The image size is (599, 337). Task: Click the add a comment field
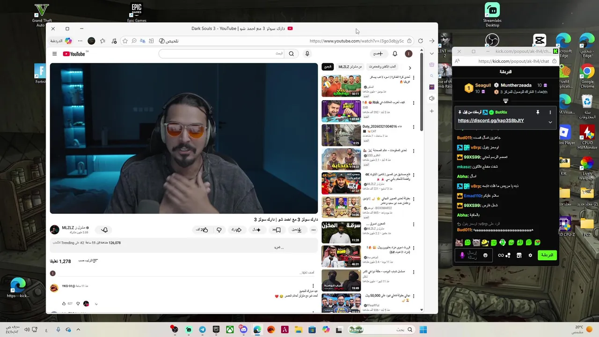tap(187, 272)
